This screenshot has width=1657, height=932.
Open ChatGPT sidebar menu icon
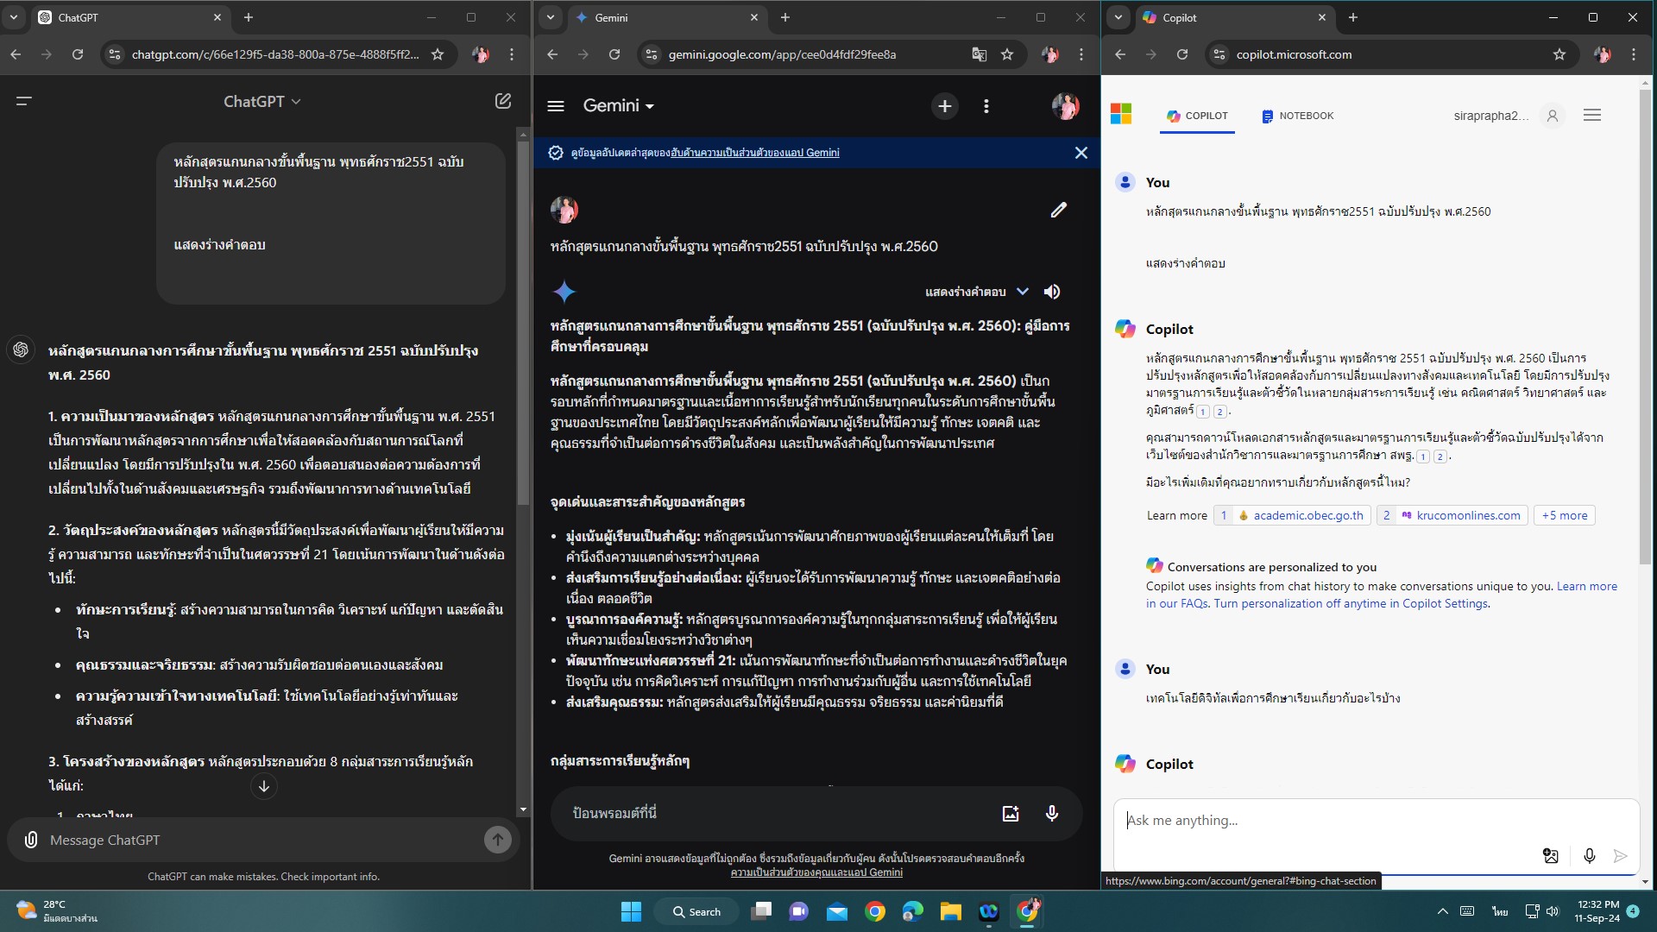24,101
